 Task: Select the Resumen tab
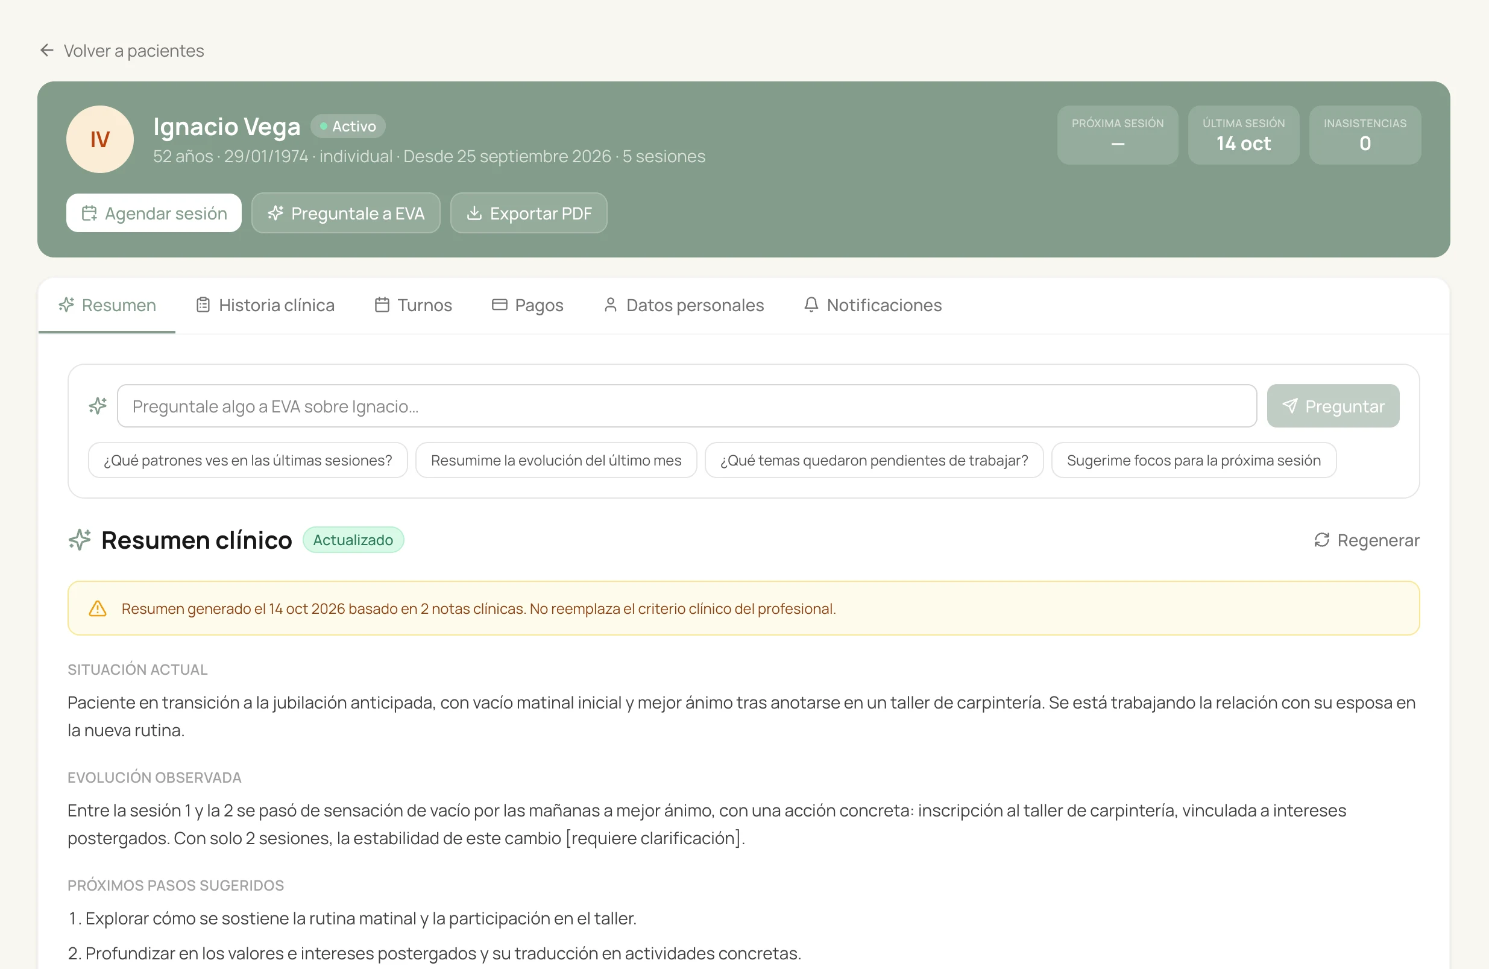coord(107,305)
